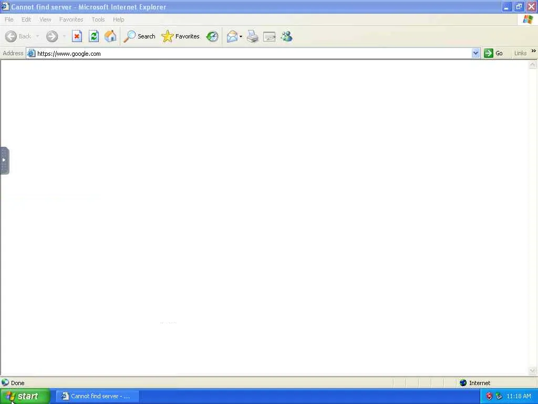The width and height of the screenshot is (538, 404).
Task: Click the Internet zone globe icon
Action: (463, 383)
